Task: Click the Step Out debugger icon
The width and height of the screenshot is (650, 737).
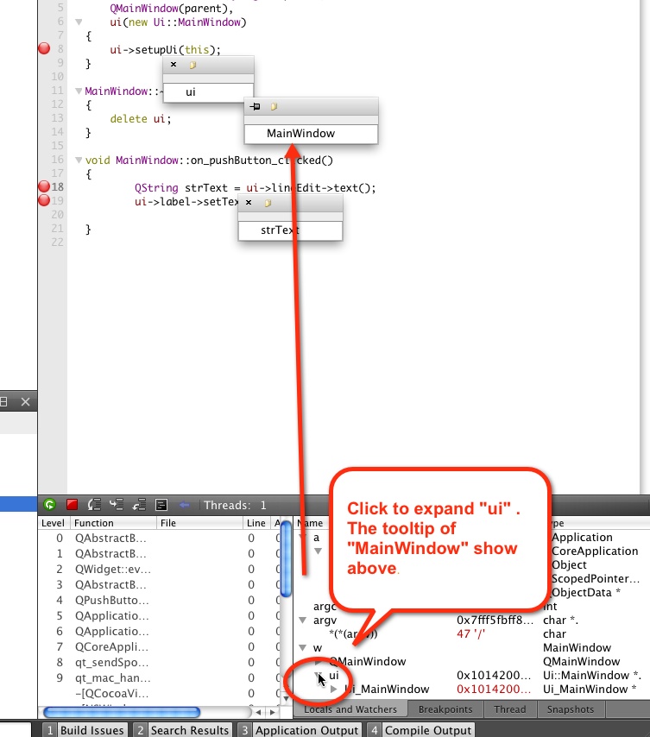Action: 139,505
